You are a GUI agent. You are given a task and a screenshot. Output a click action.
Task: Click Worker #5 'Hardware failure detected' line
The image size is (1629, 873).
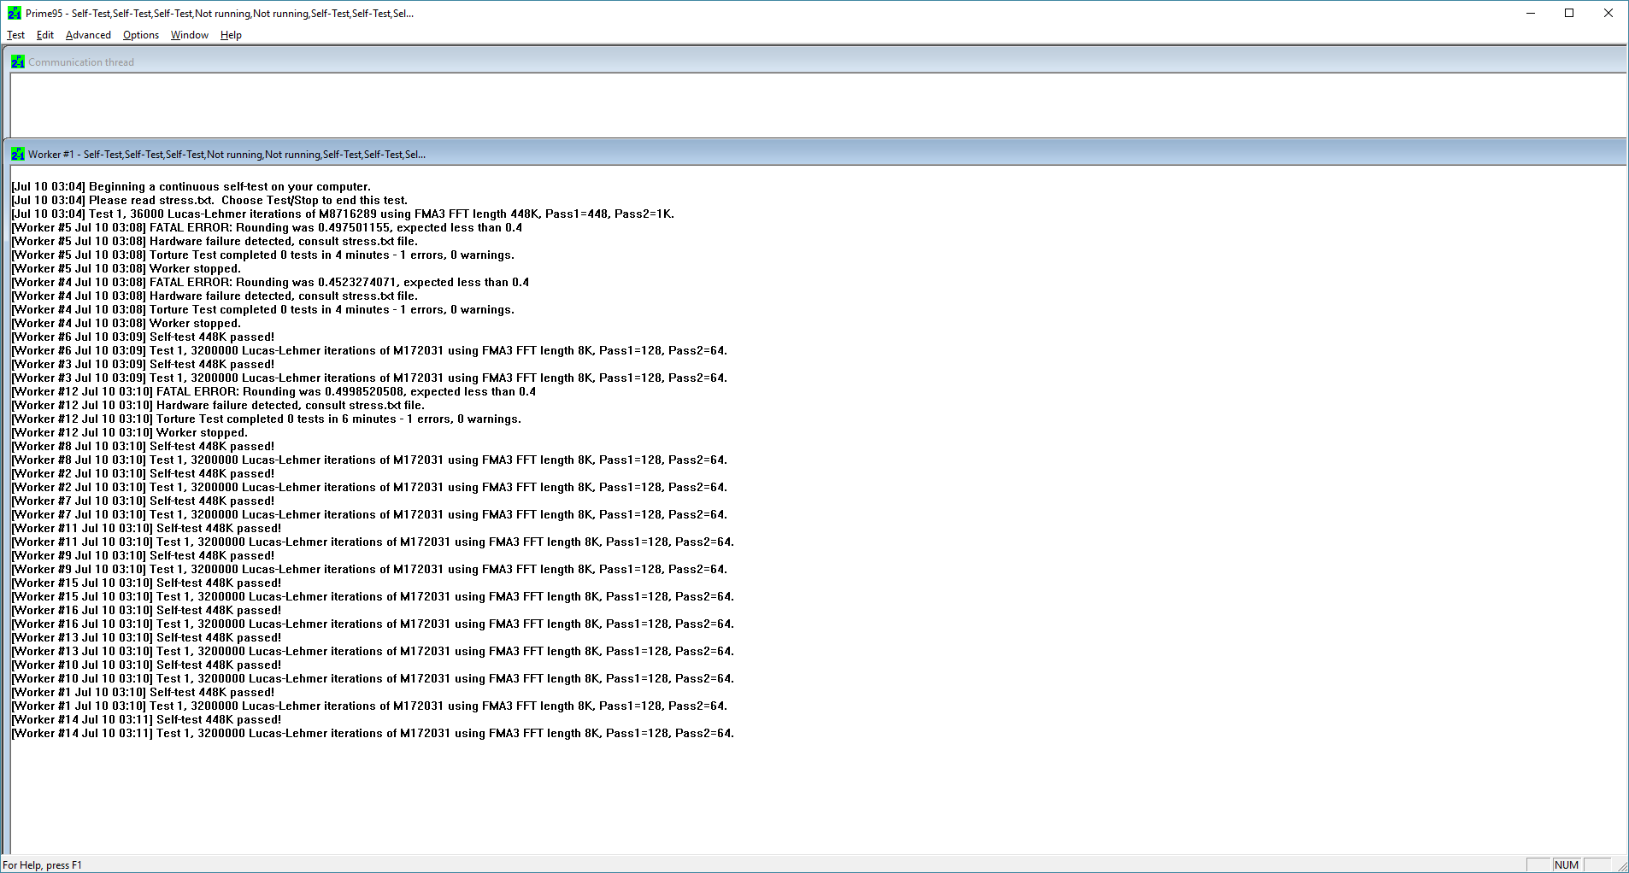click(x=215, y=241)
